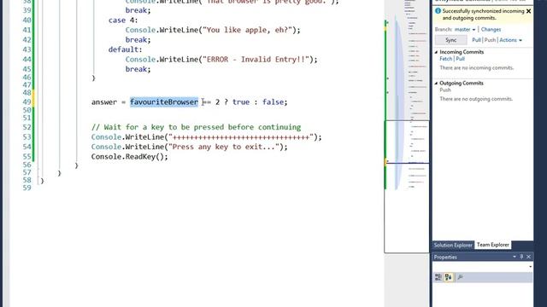
Task: Click the 'There are no outgoing commits.' message
Action: (x=476, y=99)
